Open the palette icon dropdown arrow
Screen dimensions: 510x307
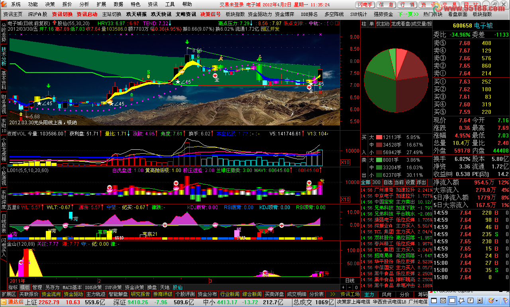pyautogui.click(x=496, y=301)
